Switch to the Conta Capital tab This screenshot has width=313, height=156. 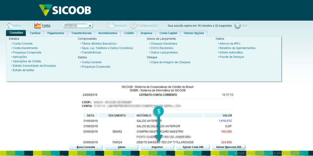(168, 33)
